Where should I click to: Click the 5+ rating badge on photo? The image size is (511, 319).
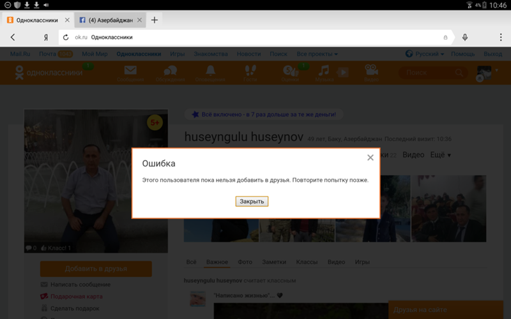point(155,122)
